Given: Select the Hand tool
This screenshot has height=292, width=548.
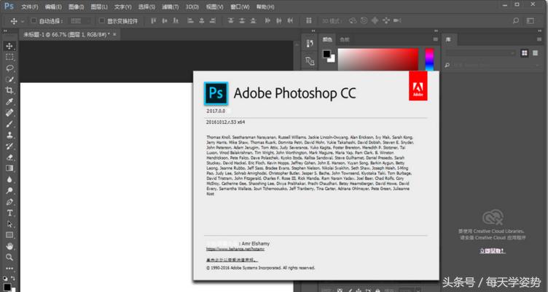Looking at the screenshot, I should (x=9, y=246).
